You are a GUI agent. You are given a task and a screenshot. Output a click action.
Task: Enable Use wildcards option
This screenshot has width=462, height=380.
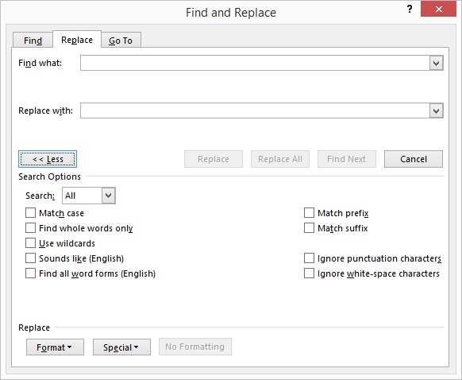tap(30, 243)
